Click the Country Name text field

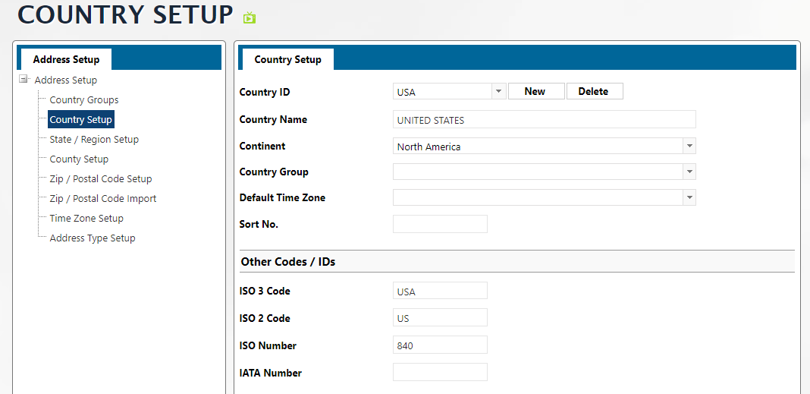click(544, 119)
